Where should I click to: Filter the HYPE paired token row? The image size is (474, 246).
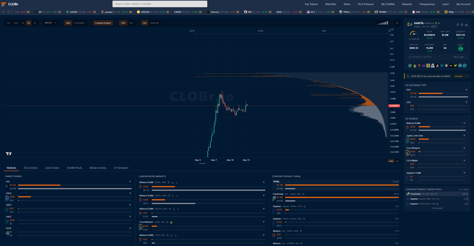[130, 228]
